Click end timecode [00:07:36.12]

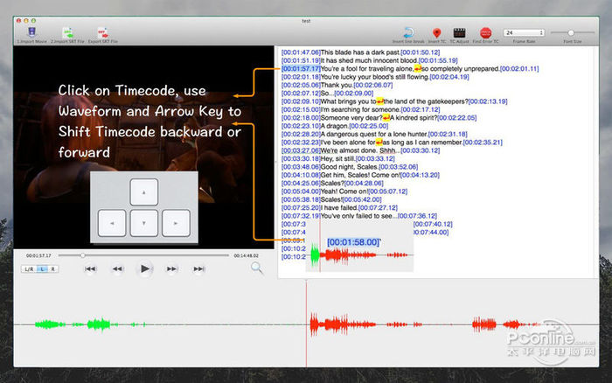tap(417, 216)
